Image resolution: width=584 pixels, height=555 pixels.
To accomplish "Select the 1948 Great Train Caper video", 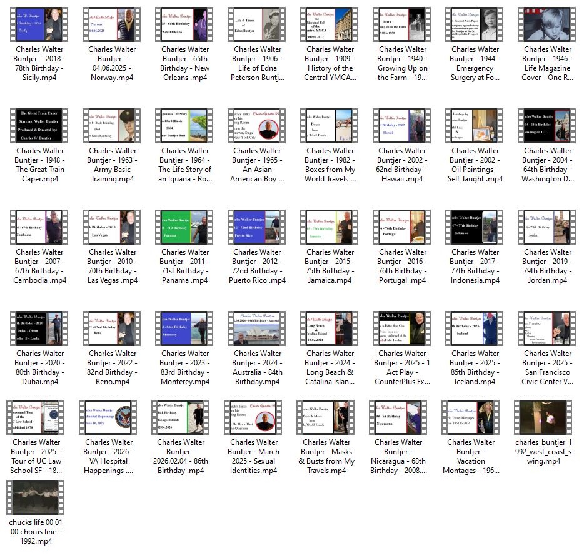I will click(x=39, y=126).
